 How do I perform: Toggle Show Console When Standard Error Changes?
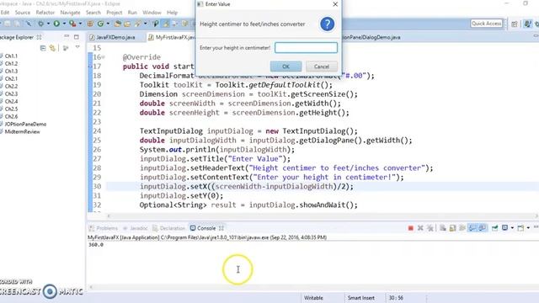tap(483, 228)
